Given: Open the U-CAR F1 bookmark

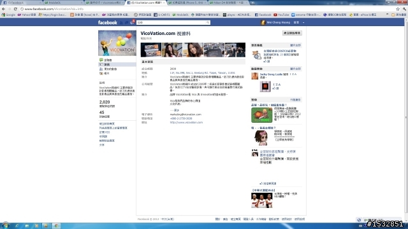Looking at the screenshot, I should coord(162,15).
